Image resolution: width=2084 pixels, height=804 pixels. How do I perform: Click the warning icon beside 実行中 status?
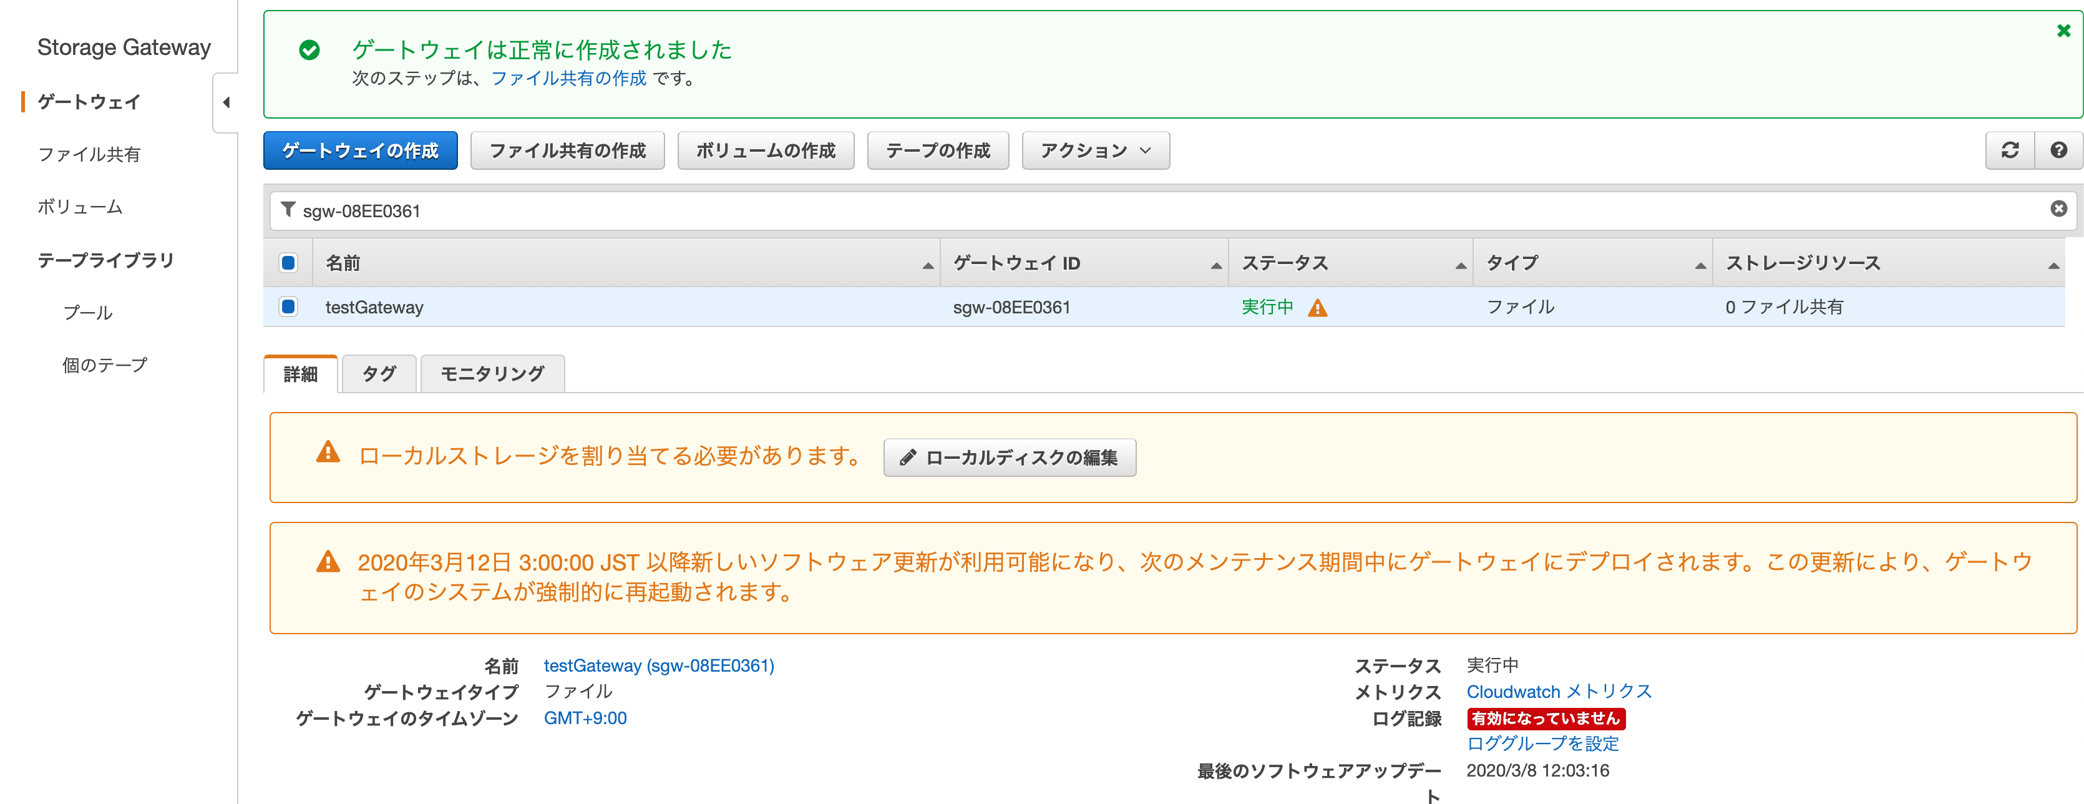tap(1318, 308)
